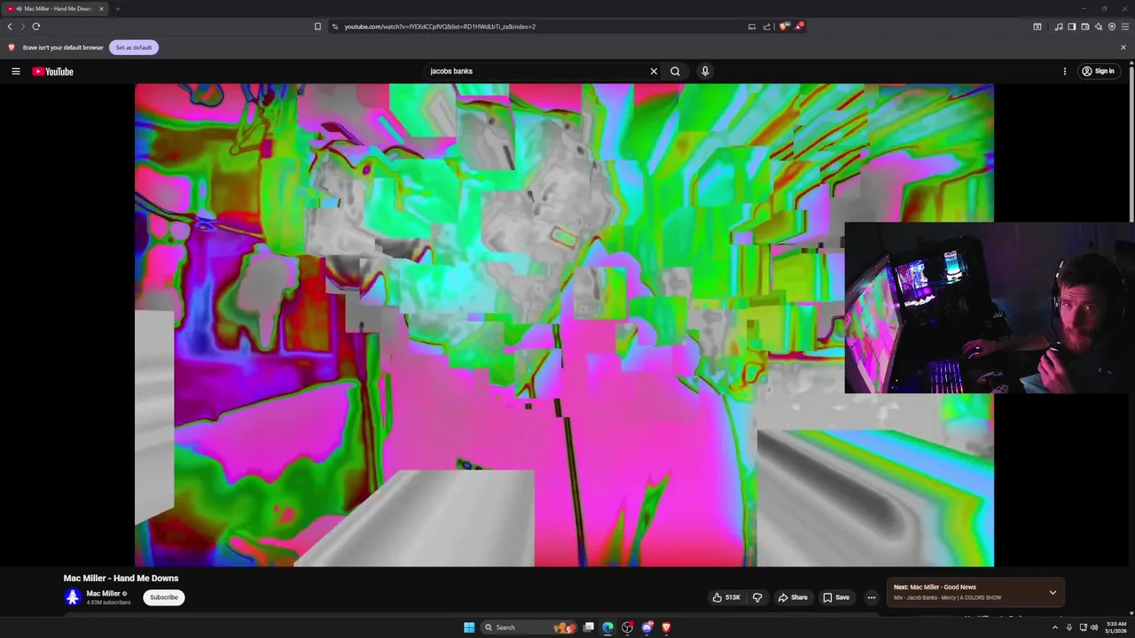This screenshot has height=638, width=1135.
Task: Open Mac Miller channel name link
Action: pos(103,594)
